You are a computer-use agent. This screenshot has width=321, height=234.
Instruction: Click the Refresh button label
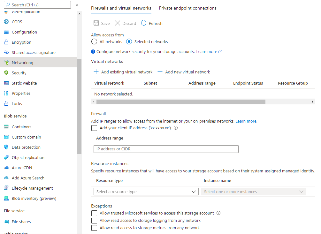[156, 24]
